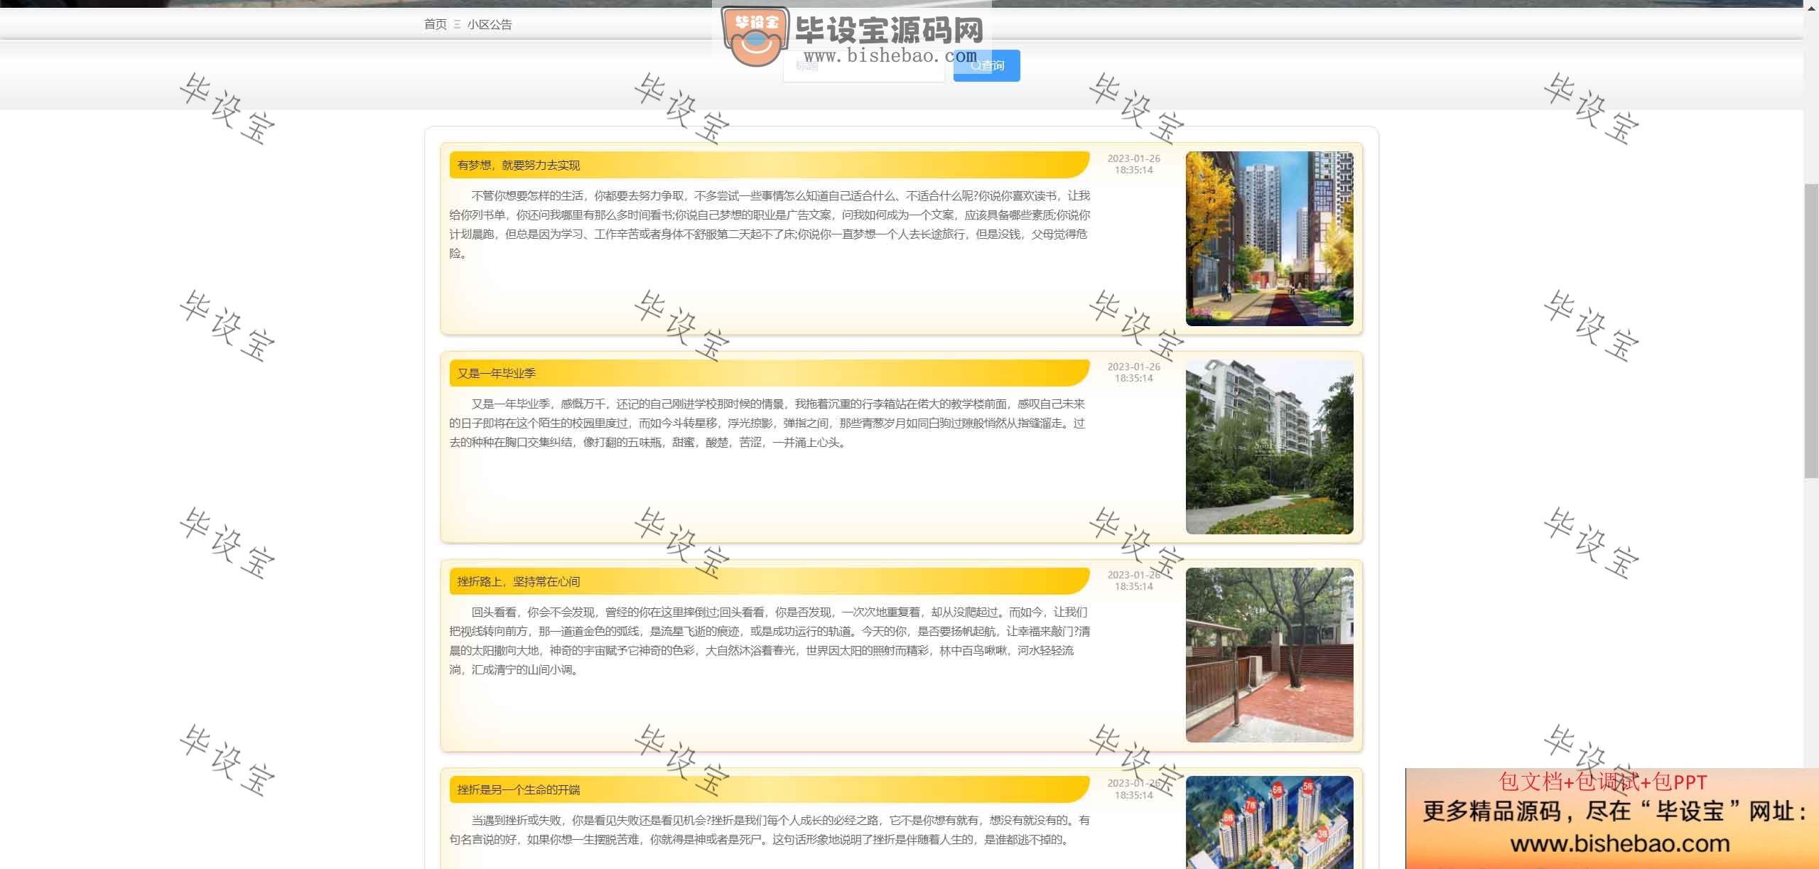The height and width of the screenshot is (869, 1819).
Task: Click the 首页 breadcrumb link
Action: click(435, 24)
